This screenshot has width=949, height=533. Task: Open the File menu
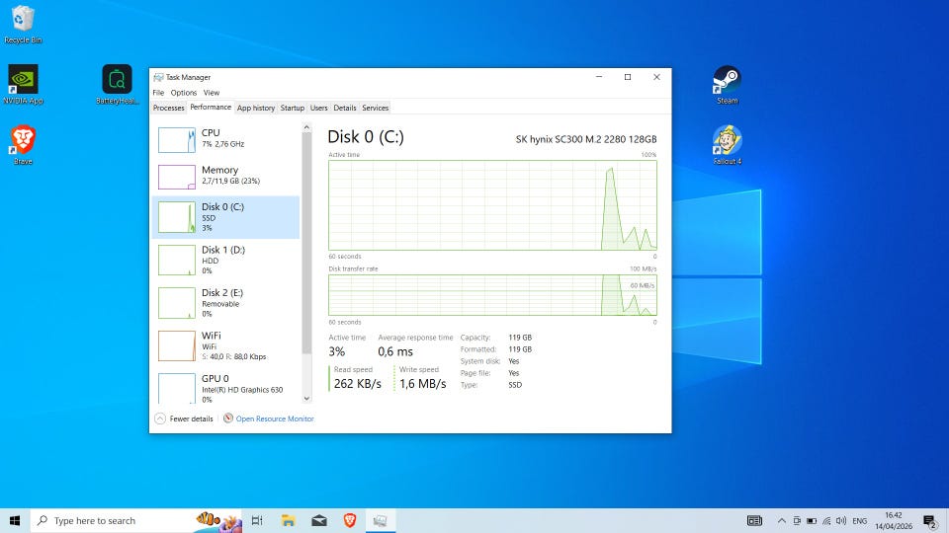[158, 93]
